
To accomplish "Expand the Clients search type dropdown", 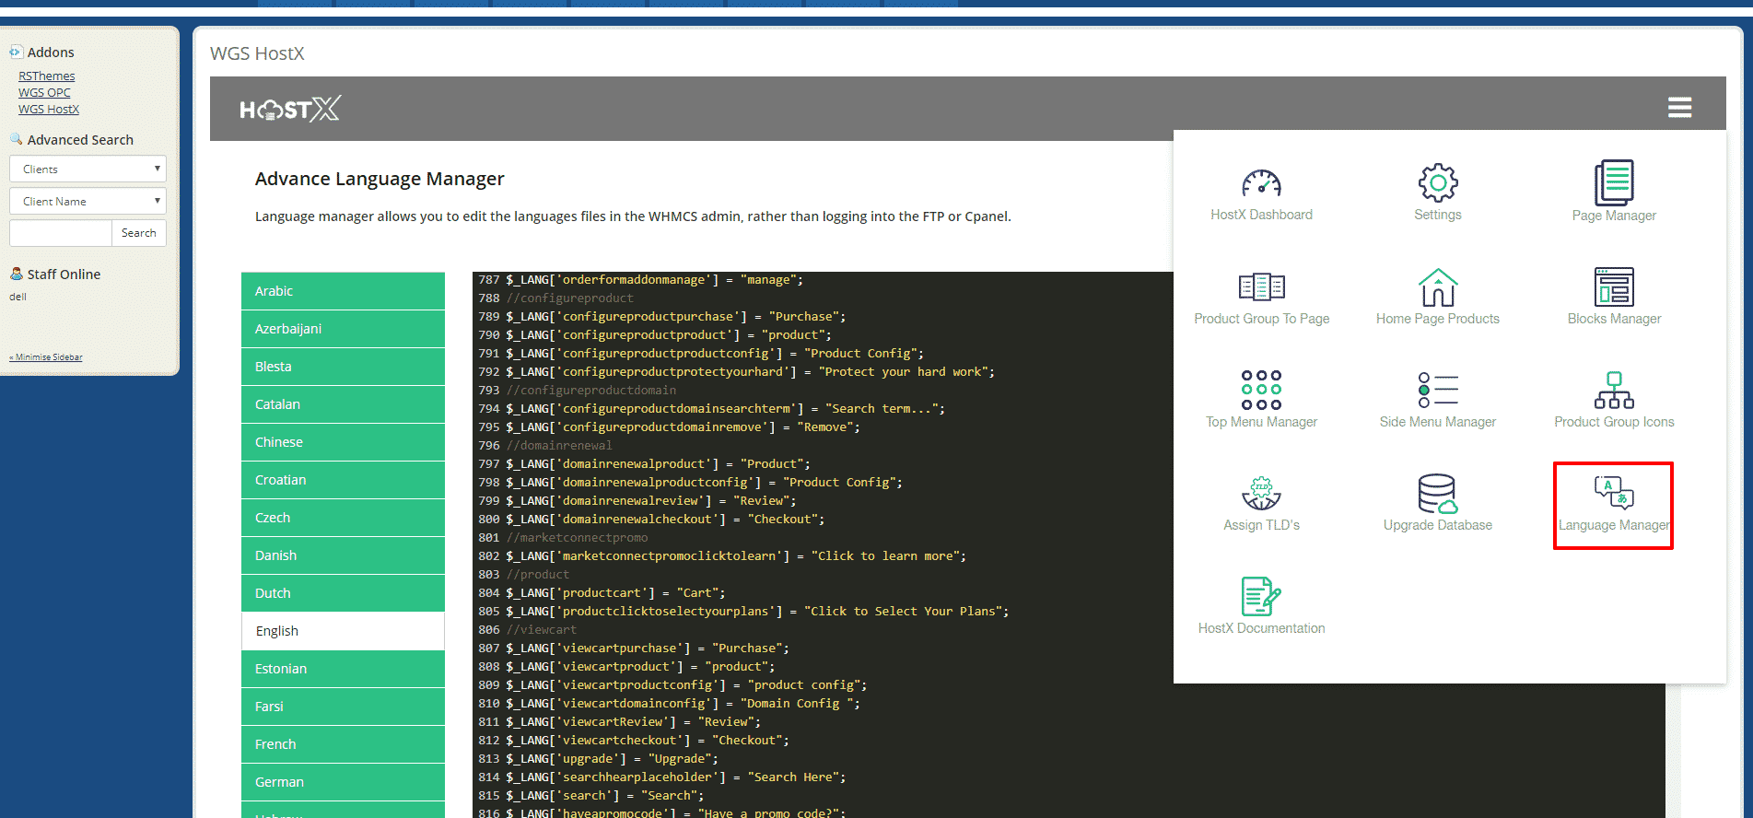I will coord(88,169).
